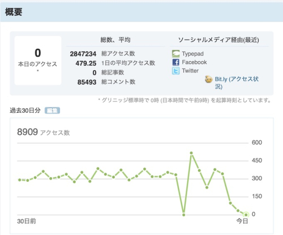Click the ソーシャルメディア経由(最近) heading

[x=218, y=40]
